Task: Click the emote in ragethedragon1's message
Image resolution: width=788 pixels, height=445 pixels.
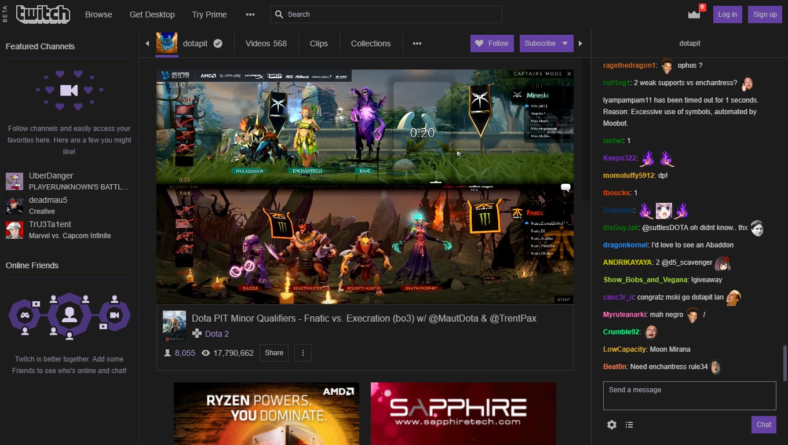Action: [x=667, y=65]
